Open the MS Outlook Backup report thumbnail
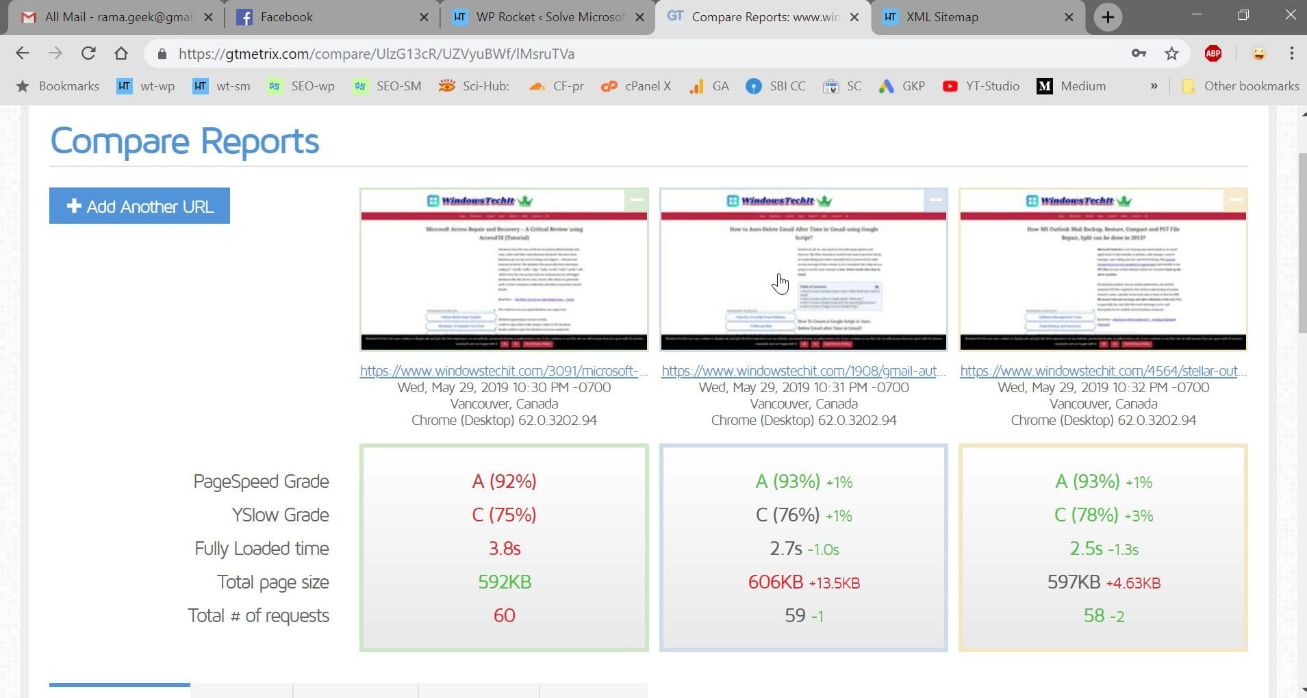Viewport: 1307px width, 698px height. pyautogui.click(x=1103, y=270)
